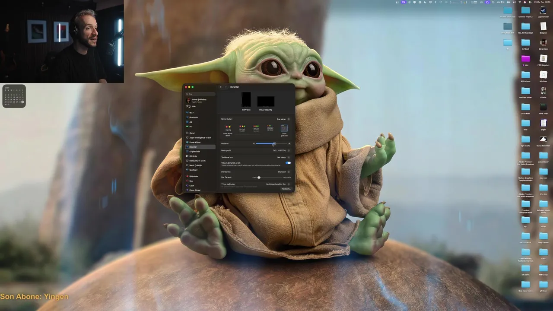Open the calendar widget on the desktop
553x311 pixels.
(x=14, y=96)
